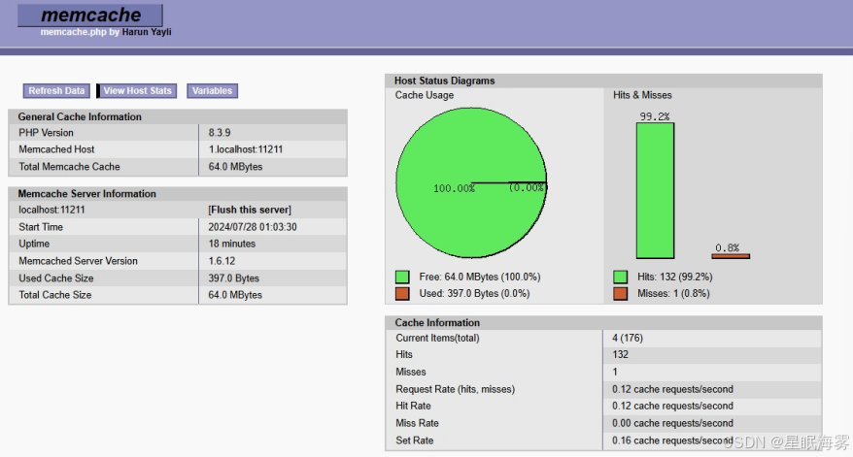Click the Cache Usage chart title

click(x=425, y=95)
